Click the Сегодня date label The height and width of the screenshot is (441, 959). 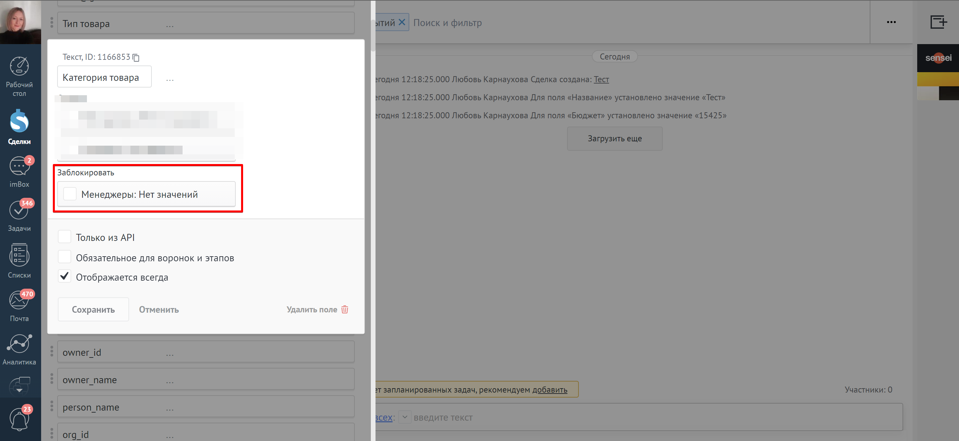point(615,56)
